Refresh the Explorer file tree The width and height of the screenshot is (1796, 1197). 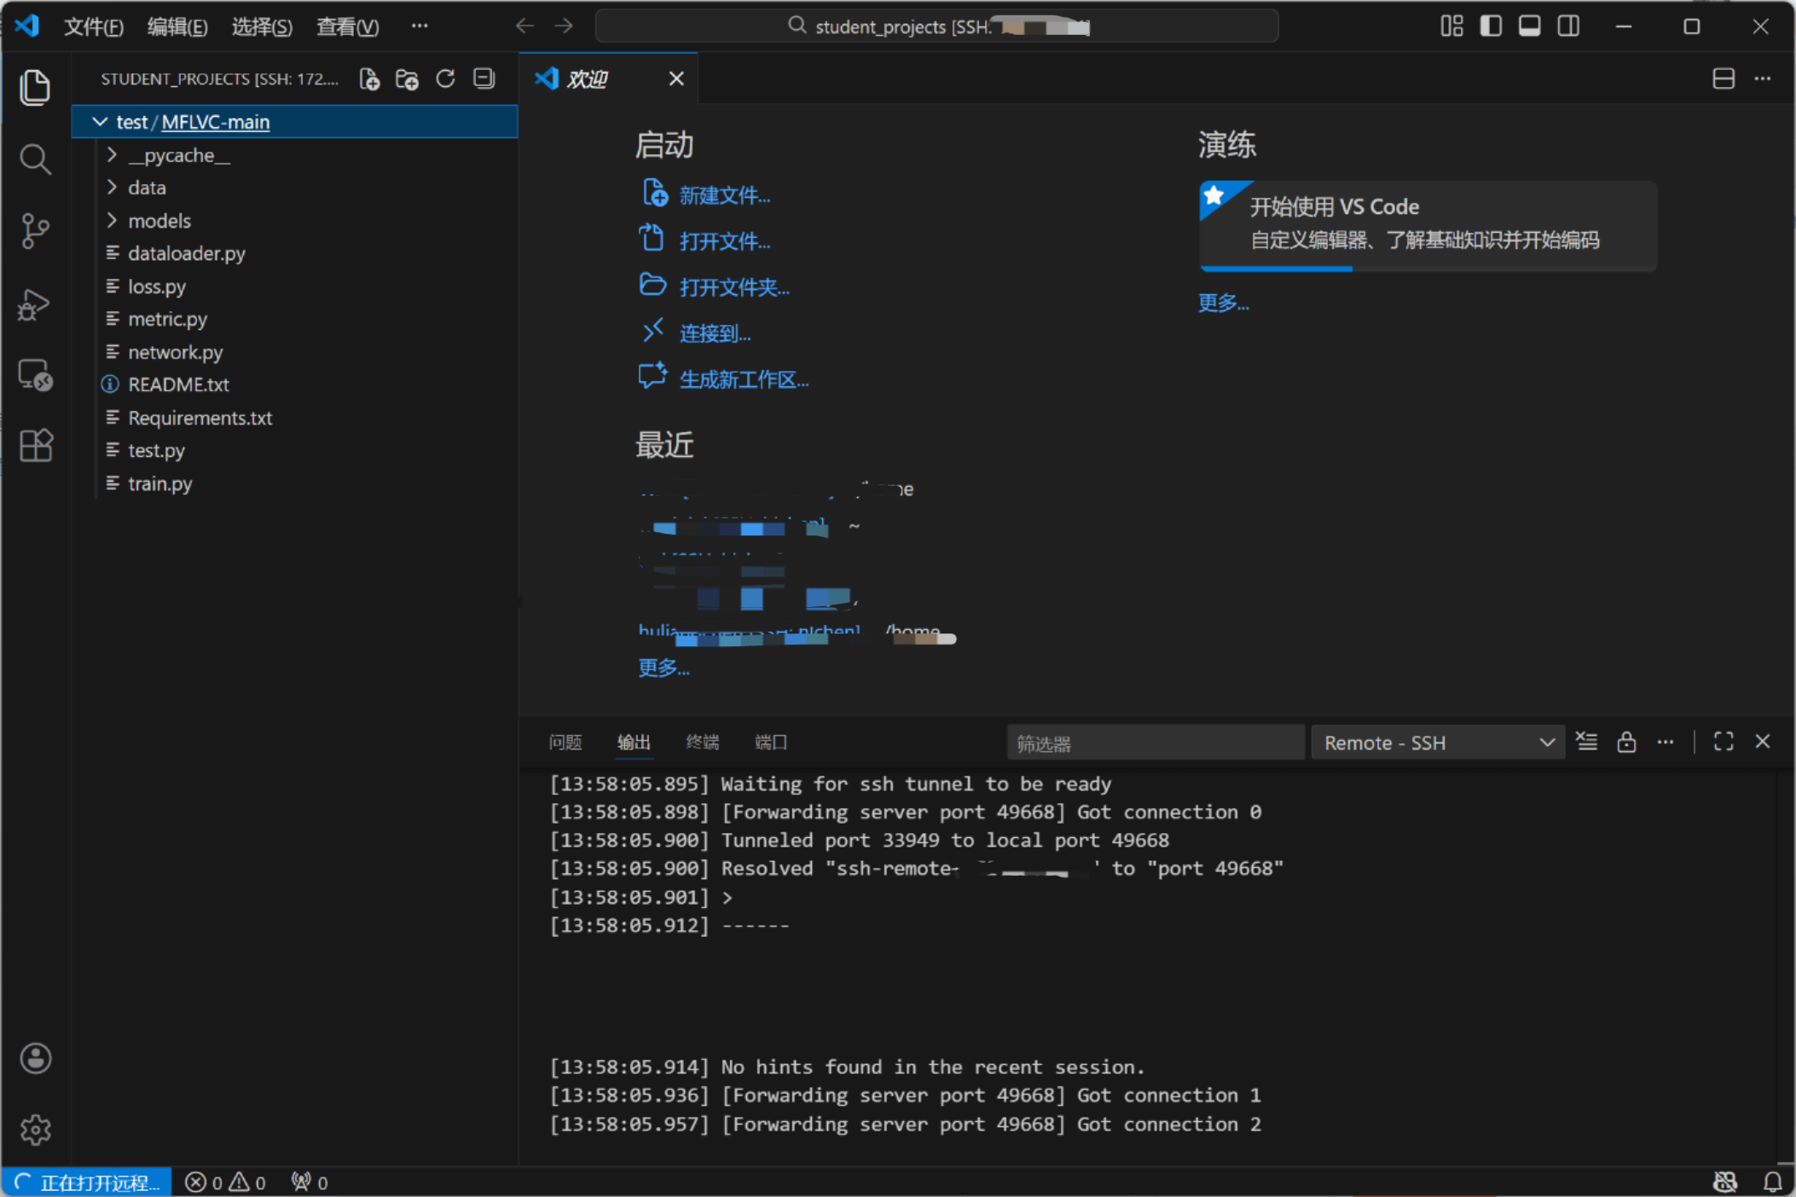pos(445,79)
